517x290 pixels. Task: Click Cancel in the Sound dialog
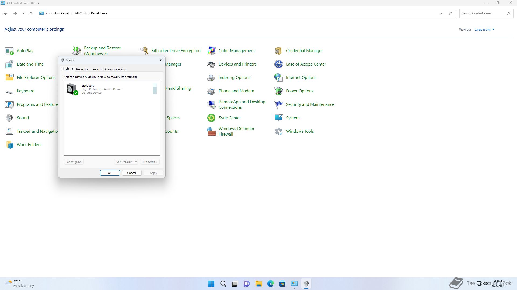[x=132, y=173]
